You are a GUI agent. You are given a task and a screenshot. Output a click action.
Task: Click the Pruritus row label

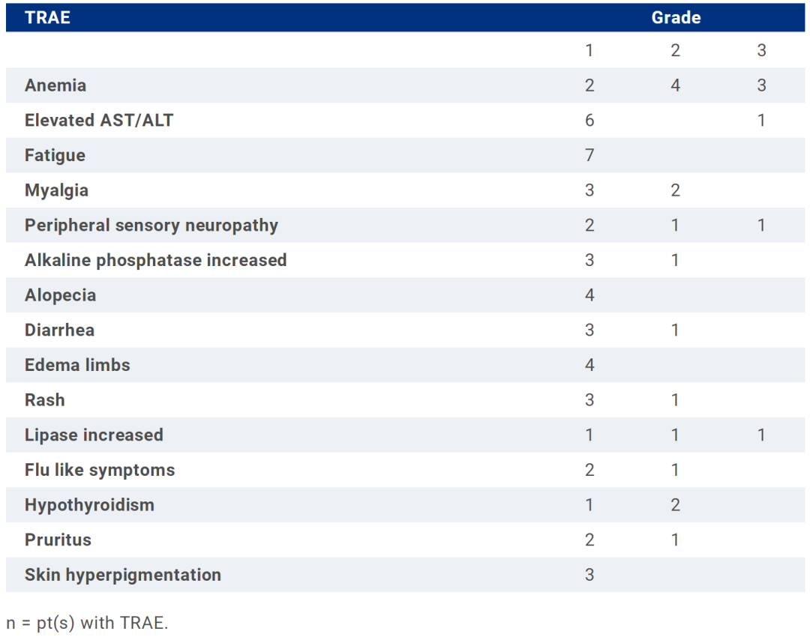pyautogui.click(x=58, y=540)
